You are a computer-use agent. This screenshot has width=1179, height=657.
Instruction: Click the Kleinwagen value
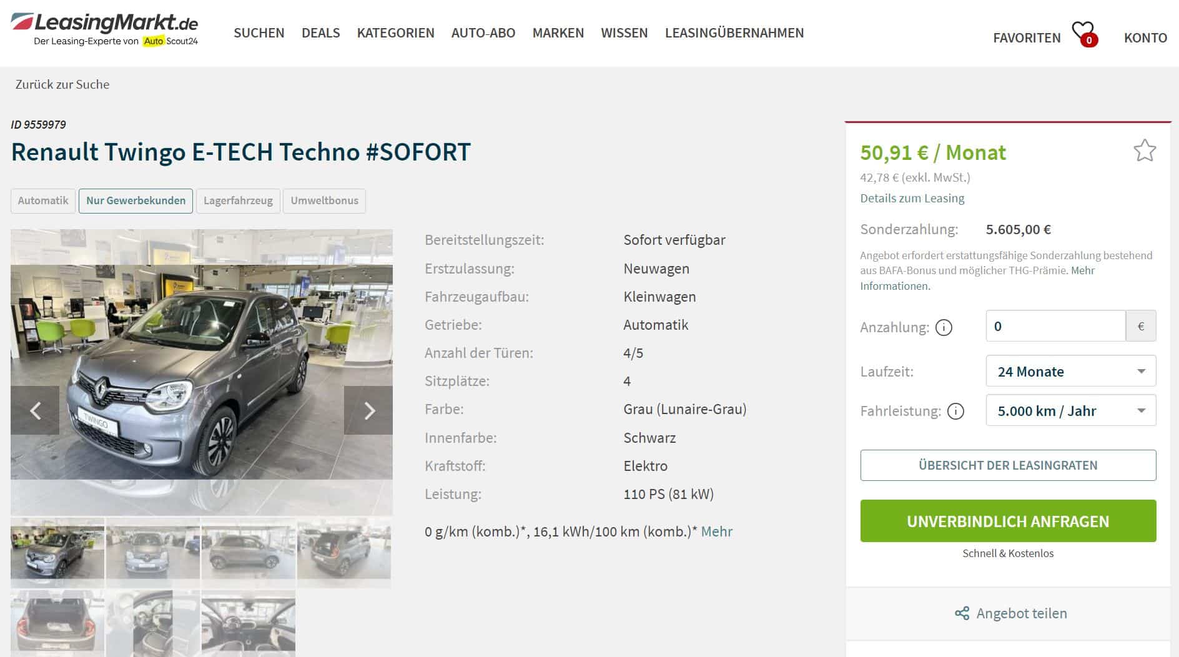point(659,297)
